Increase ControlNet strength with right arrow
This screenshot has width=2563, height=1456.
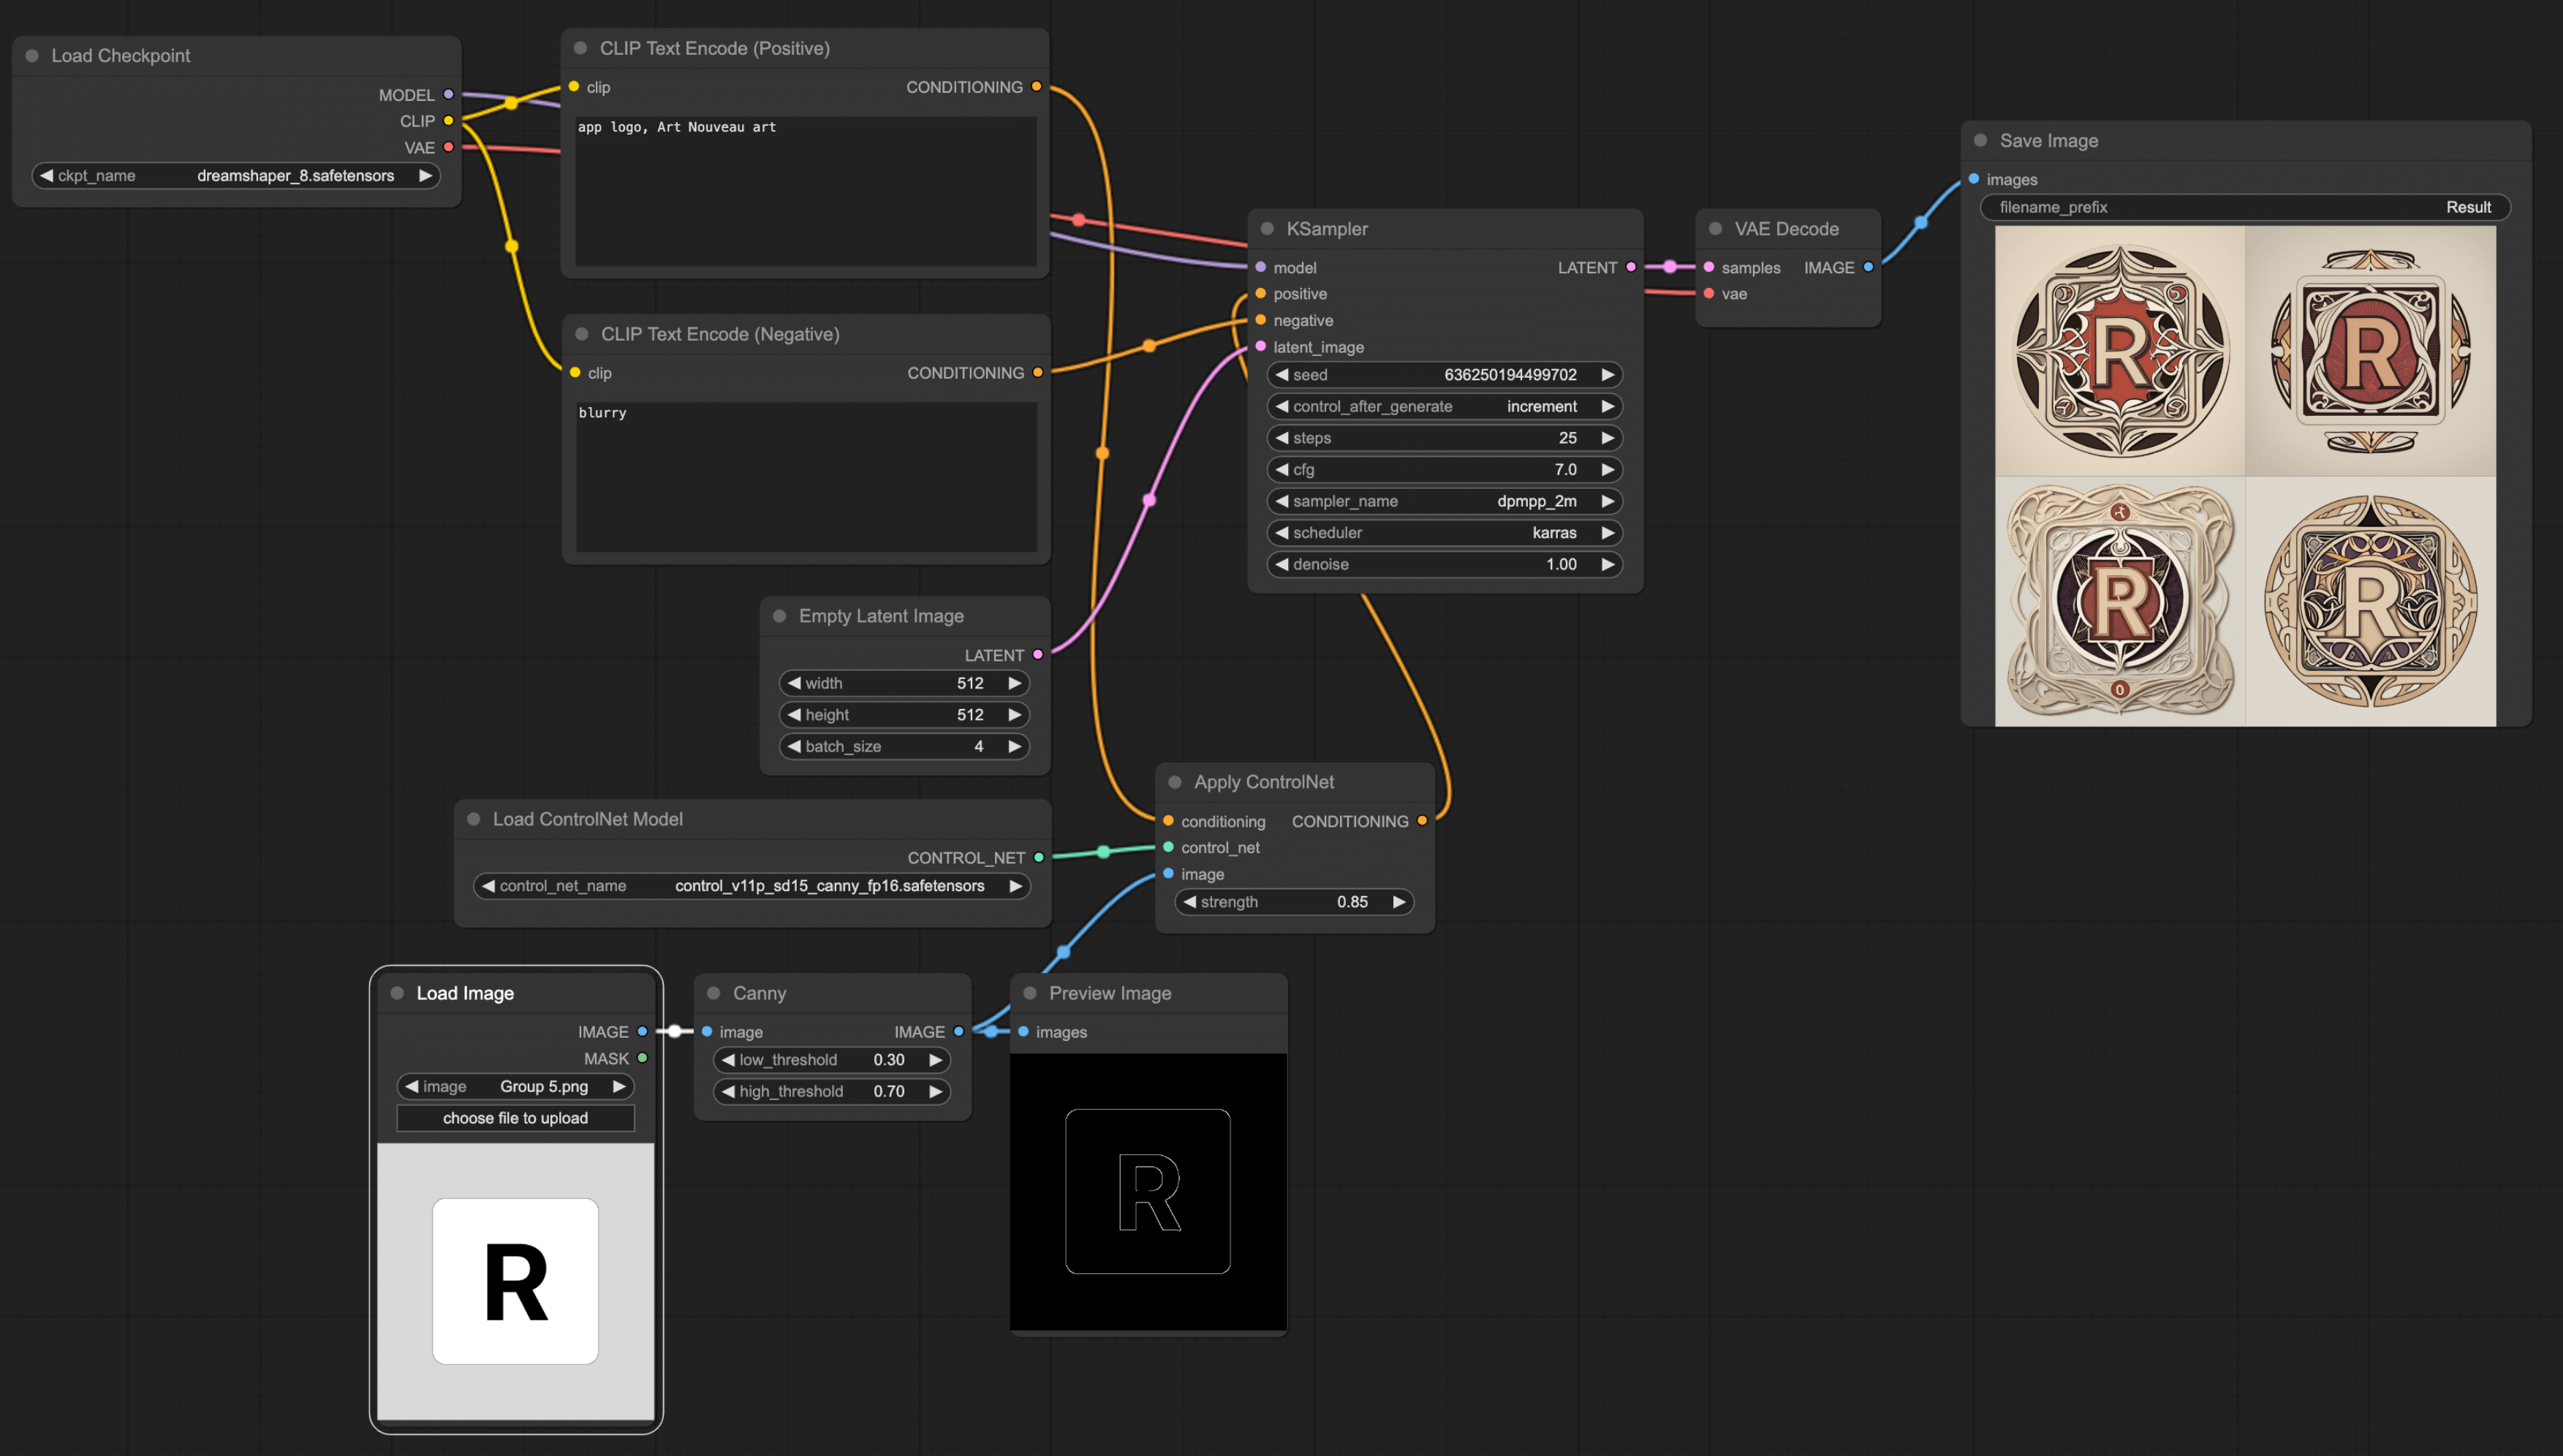(1398, 902)
